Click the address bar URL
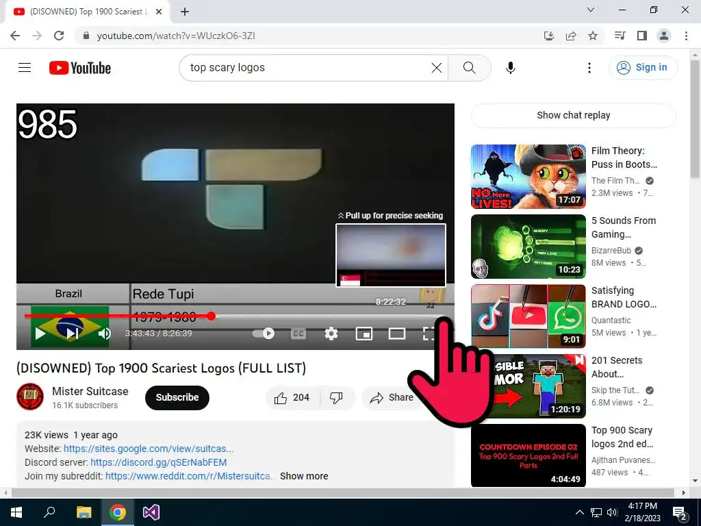This screenshot has width=701, height=526. point(176,36)
